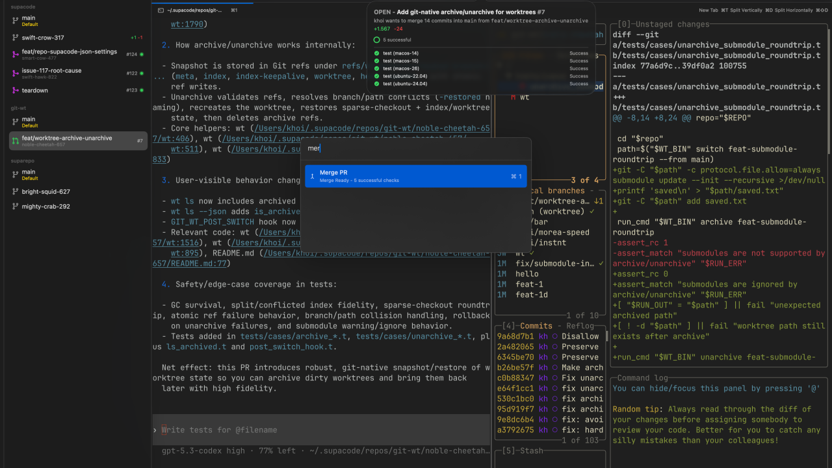Click the #124 pull request badge

point(132,55)
